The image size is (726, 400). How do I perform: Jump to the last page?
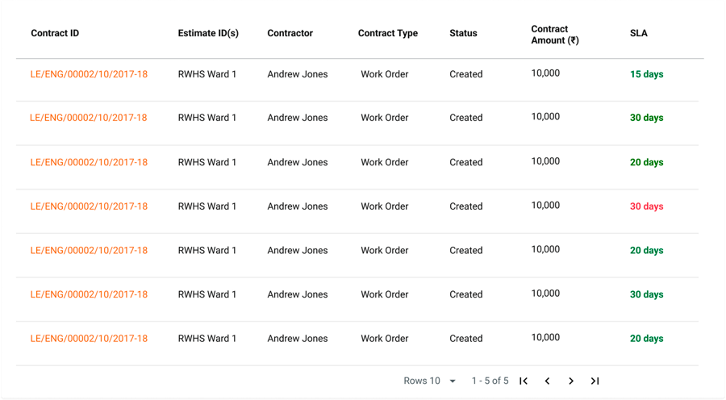tap(595, 381)
